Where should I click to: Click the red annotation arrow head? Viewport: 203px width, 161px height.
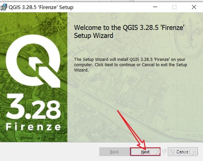click(142, 145)
